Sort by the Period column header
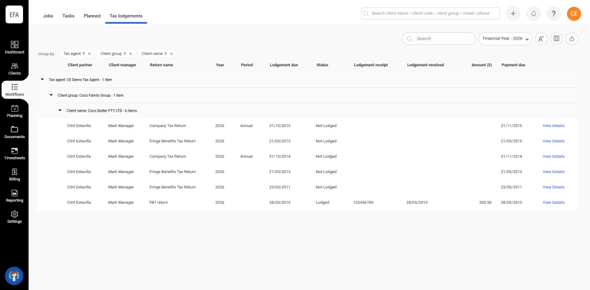This screenshot has height=290, width=590. pyautogui.click(x=247, y=65)
